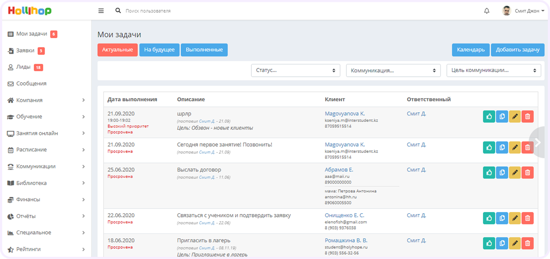Copy the Пригласить в лагерь task
This screenshot has height=259, width=550.
click(x=502, y=243)
